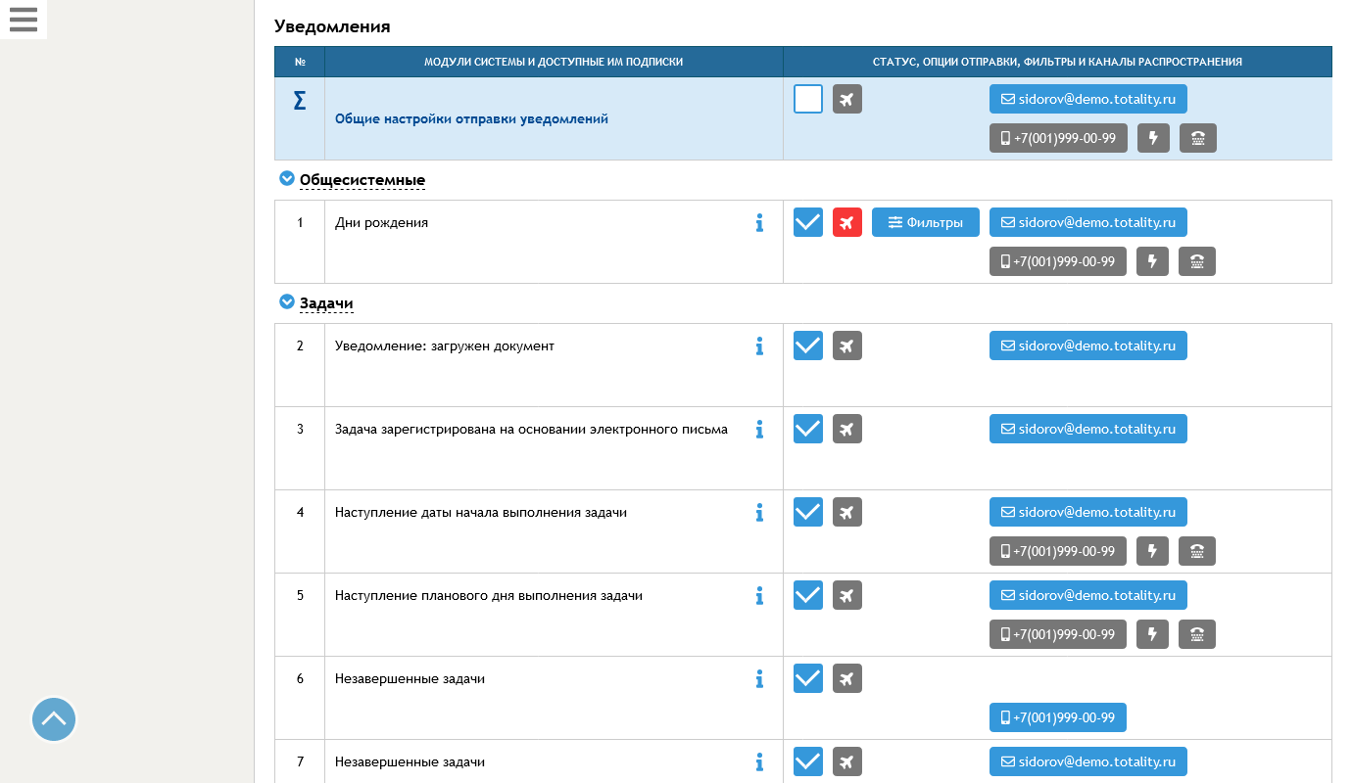Screen dimensions: 1352x783
Task: Click lightning icon in Наступление планового дня row
Action: pyautogui.click(x=1153, y=634)
